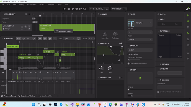Toggle the metronome icon next to tempo
Viewport: 191px width, 107px height.
tap(107, 9)
